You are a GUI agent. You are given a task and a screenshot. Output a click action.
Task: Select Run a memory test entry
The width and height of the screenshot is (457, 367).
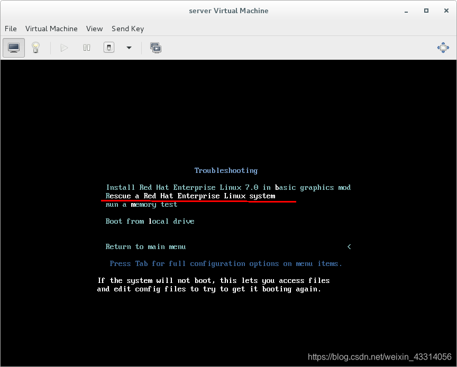[x=141, y=205]
